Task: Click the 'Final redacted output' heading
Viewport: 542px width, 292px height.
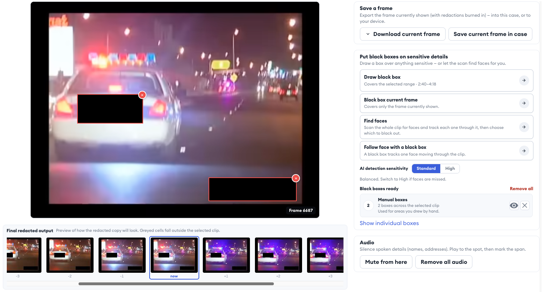Action: coord(30,231)
